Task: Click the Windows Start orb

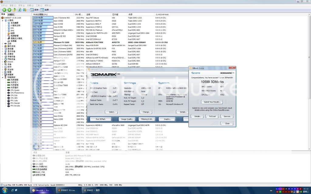Action: (x=5, y=190)
